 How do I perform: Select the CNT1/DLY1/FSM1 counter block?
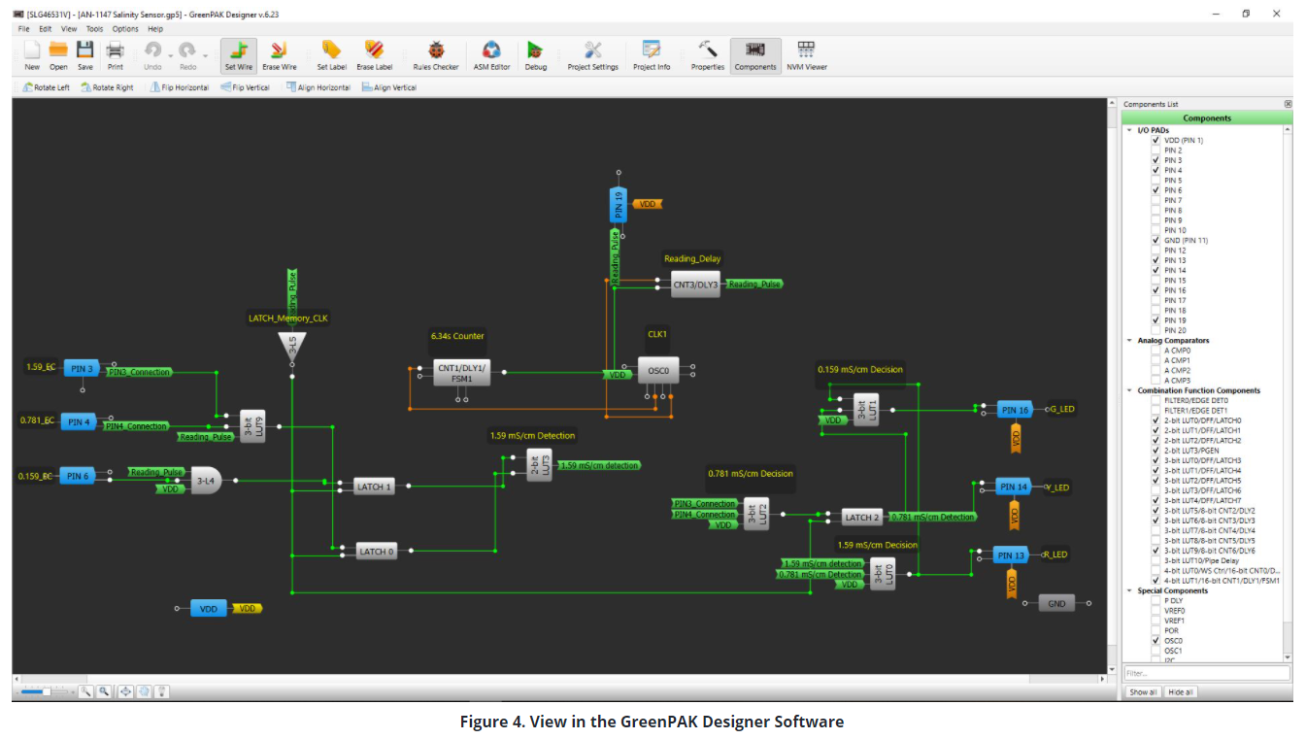461,372
